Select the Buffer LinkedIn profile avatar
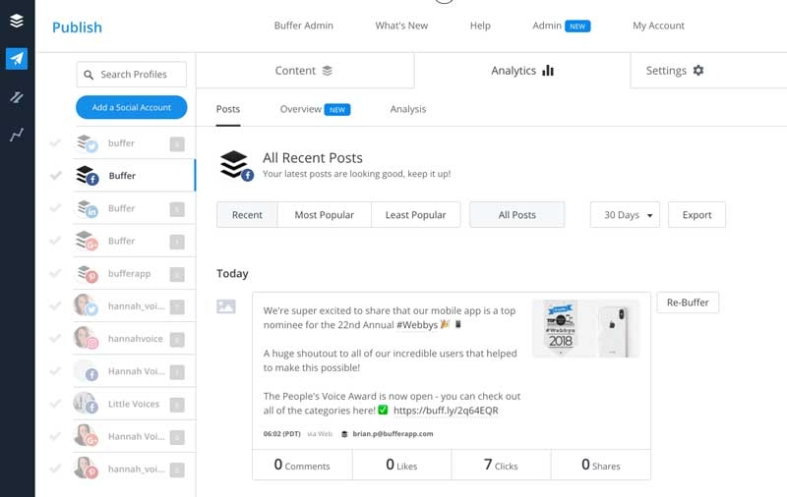This screenshot has width=787, height=497. [87, 208]
